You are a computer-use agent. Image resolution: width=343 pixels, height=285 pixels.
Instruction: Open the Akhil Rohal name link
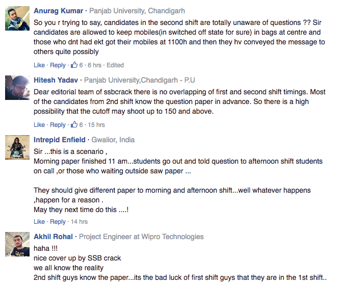pyautogui.click(x=53, y=237)
